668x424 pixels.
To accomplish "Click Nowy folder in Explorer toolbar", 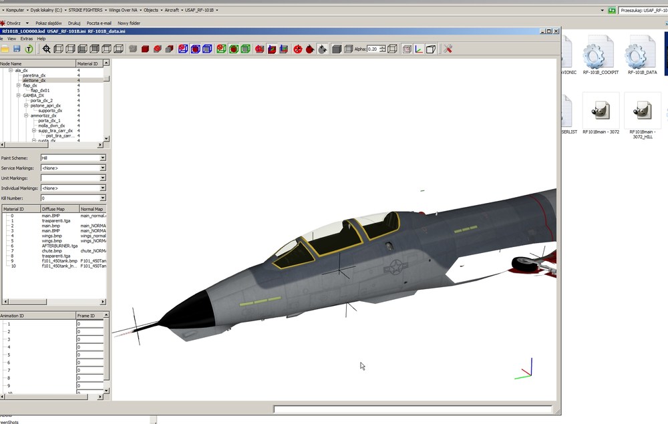I will pyautogui.click(x=129, y=23).
